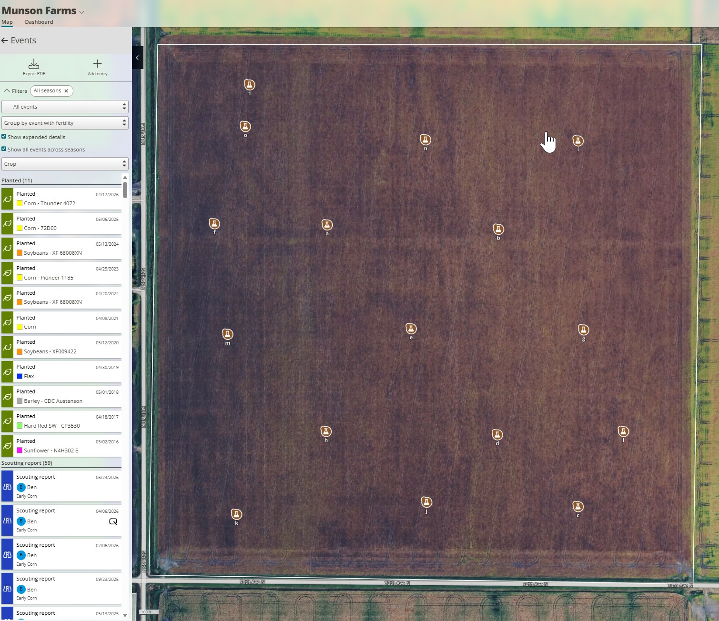This screenshot has height=621, width=719.
Task: Click soil sample marker m
Action: tap(227, 334)
